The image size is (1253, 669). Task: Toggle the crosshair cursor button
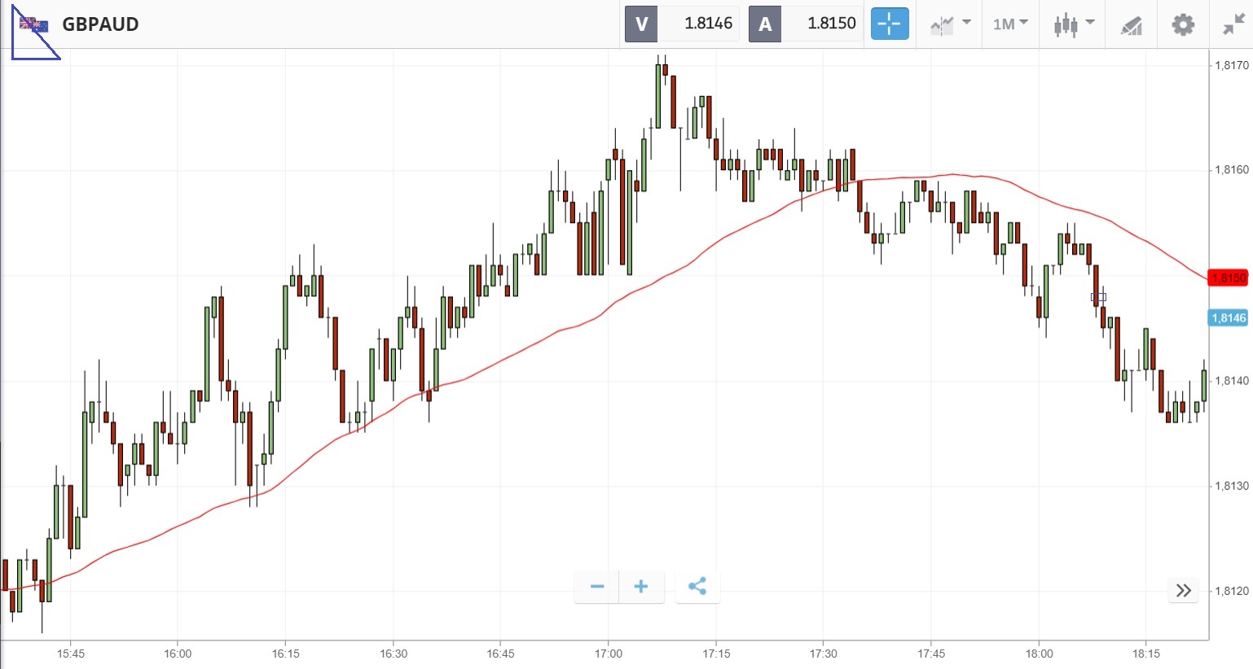[889, 24]
